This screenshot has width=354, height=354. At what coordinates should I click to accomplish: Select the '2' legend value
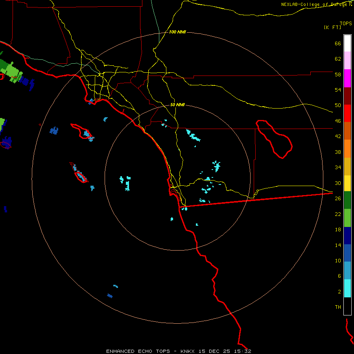tap(339, 292)
